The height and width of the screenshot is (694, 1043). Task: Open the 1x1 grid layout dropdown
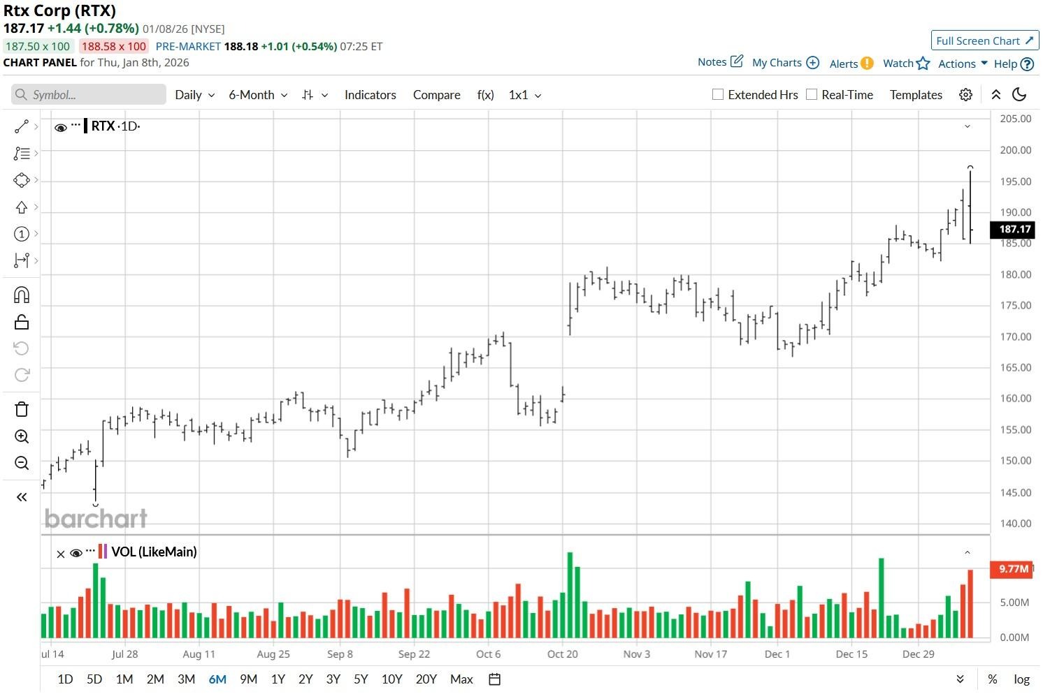point(525,95)
